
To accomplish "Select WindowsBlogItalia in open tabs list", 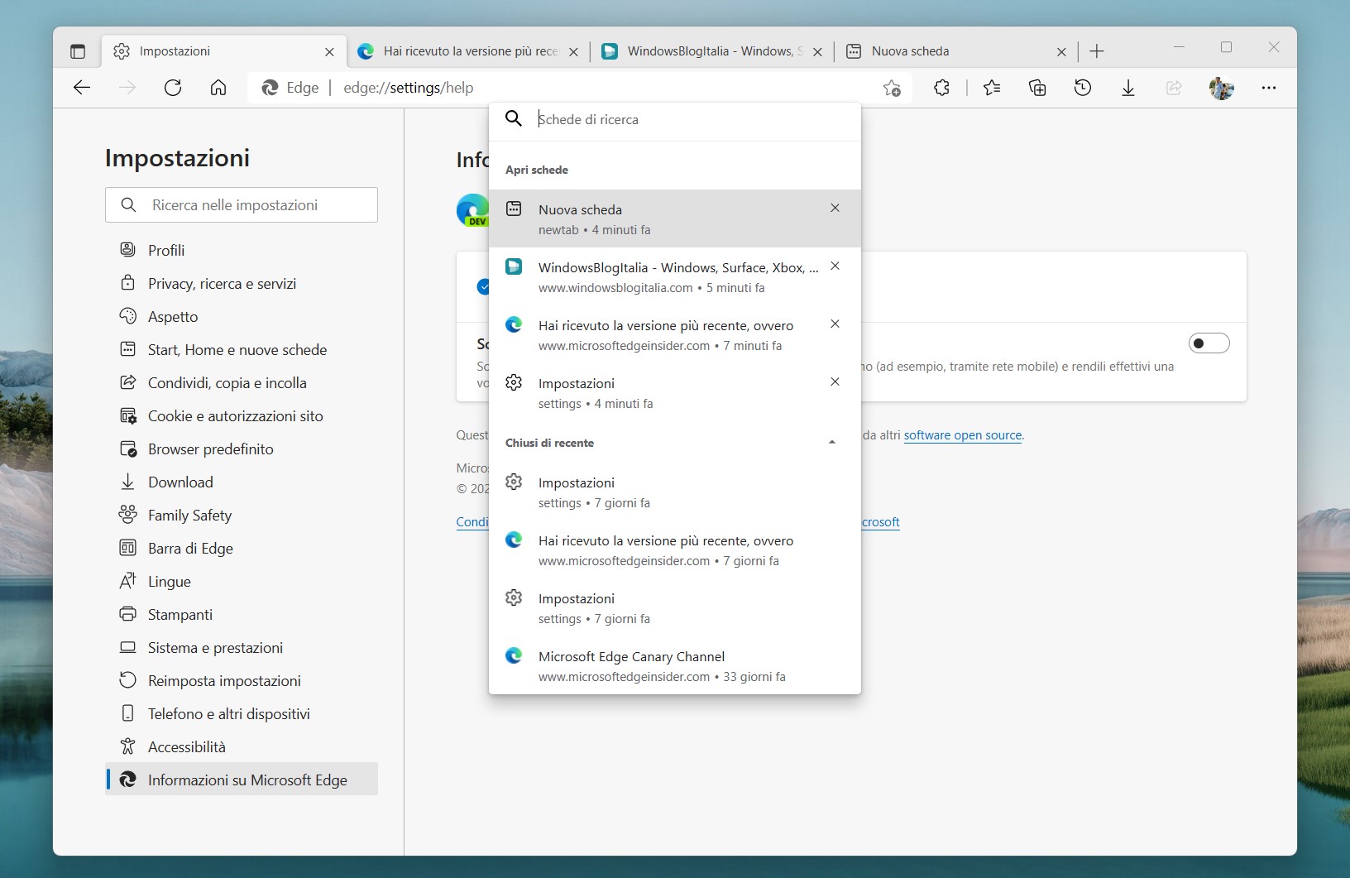I will click(675, 277).
